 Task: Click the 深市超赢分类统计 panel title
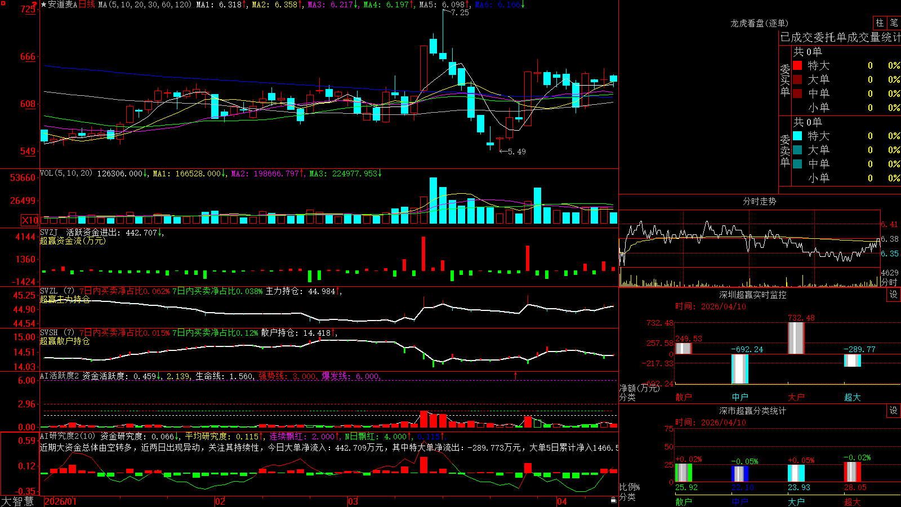752,411
